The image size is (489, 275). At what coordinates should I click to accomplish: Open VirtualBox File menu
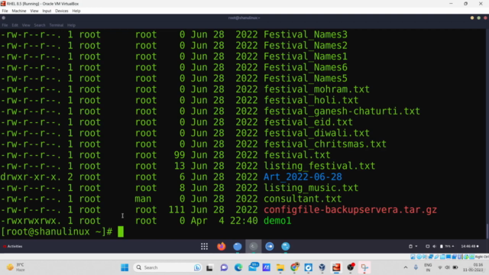pyautogui.click(x=5, y=11)
